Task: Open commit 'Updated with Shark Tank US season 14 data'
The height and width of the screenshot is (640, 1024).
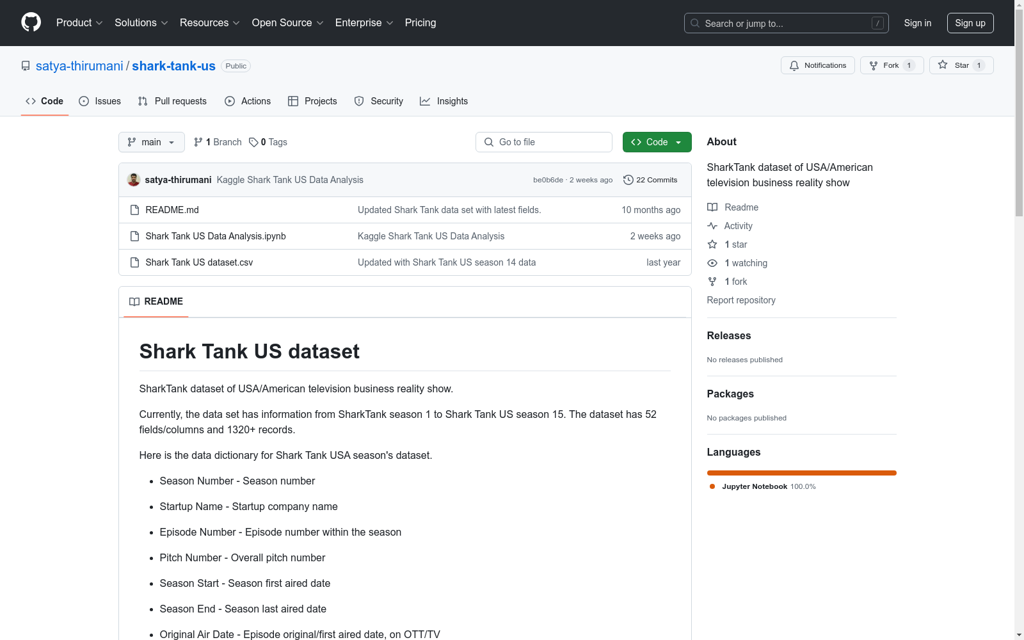Action: pyautogui.click(x=447, y=262)
